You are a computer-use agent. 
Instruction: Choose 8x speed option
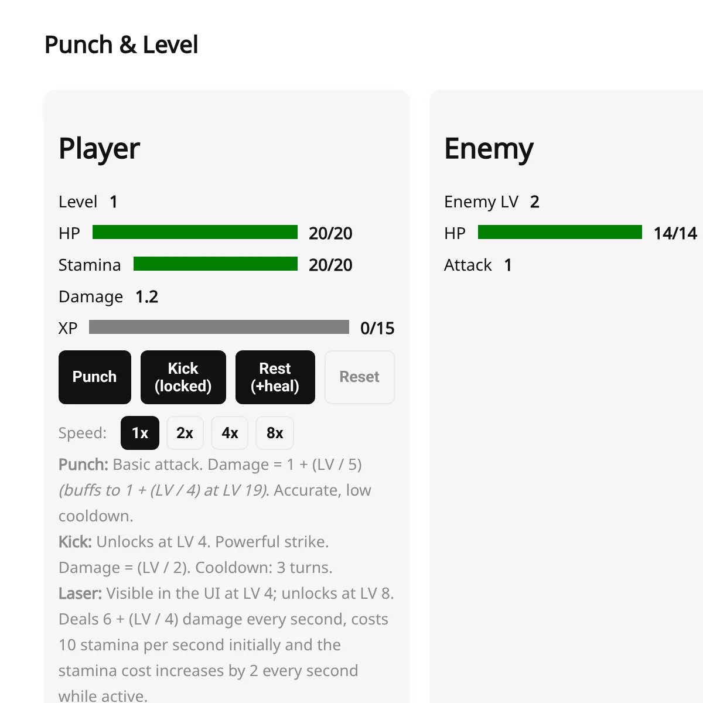275,433
